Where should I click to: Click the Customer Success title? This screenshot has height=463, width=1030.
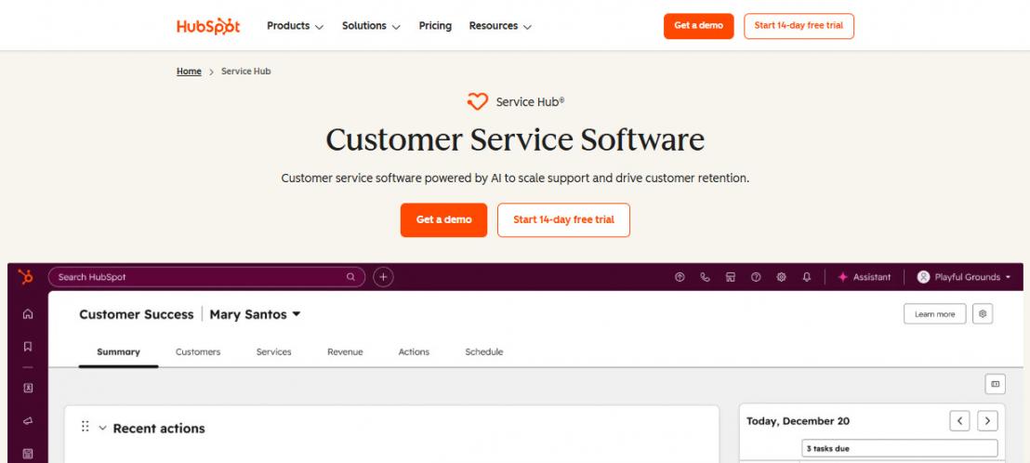click(137, 314)
